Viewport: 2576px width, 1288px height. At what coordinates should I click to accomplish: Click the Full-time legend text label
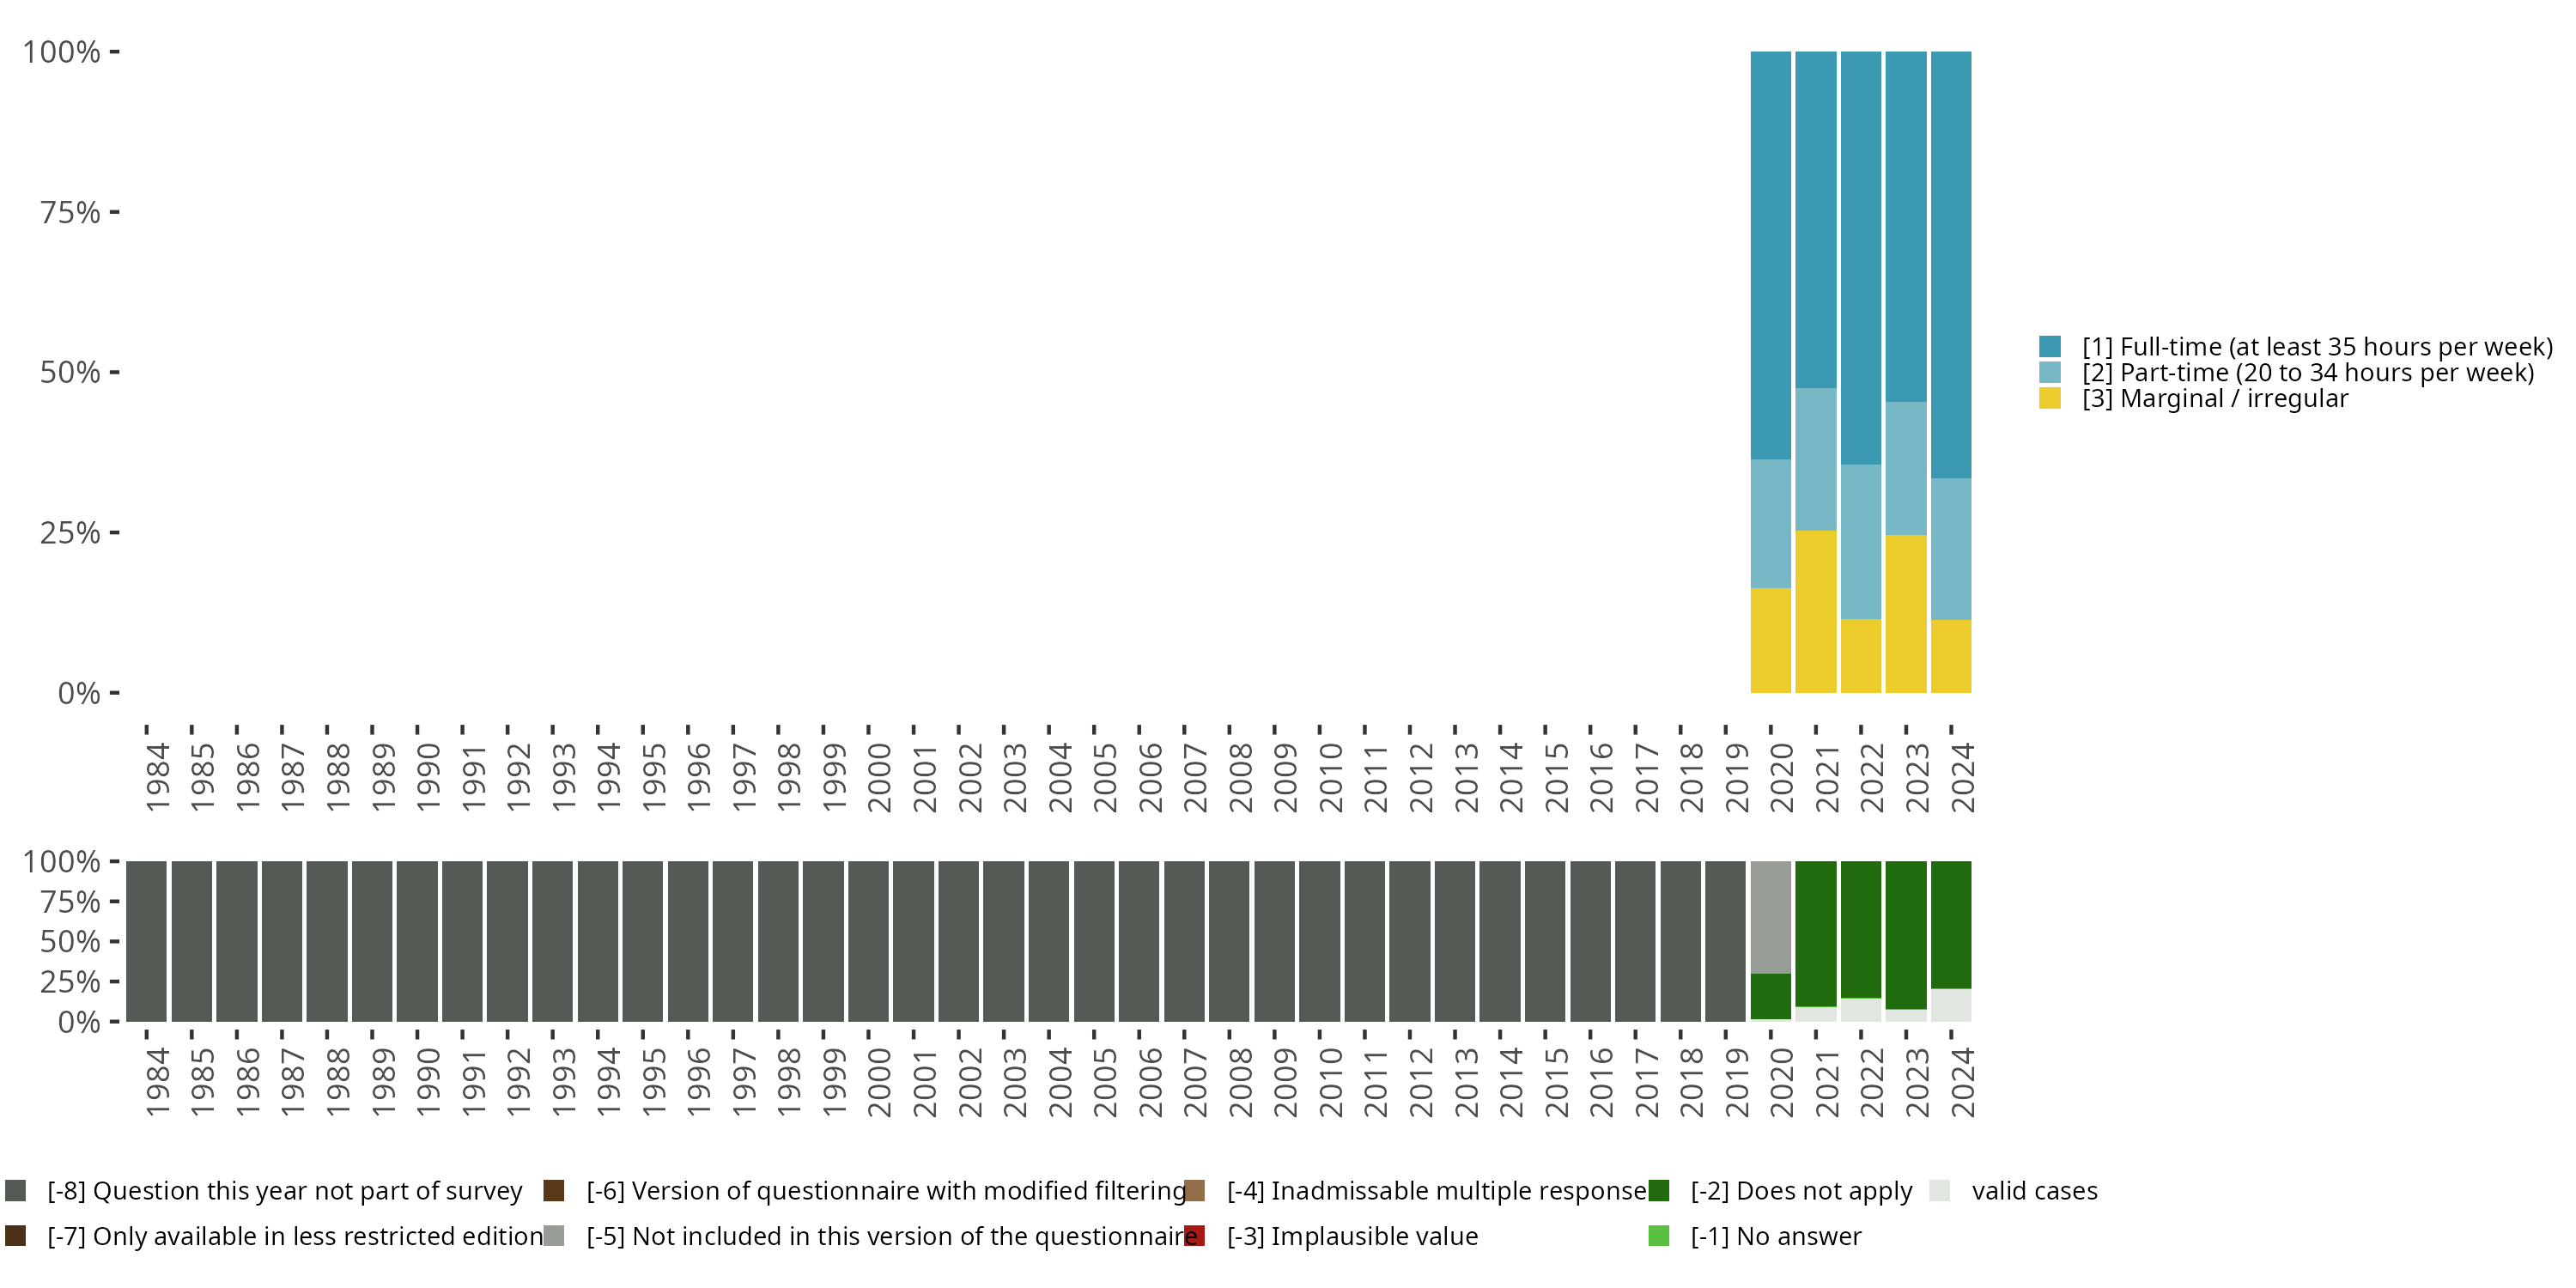click(2317, 347)
